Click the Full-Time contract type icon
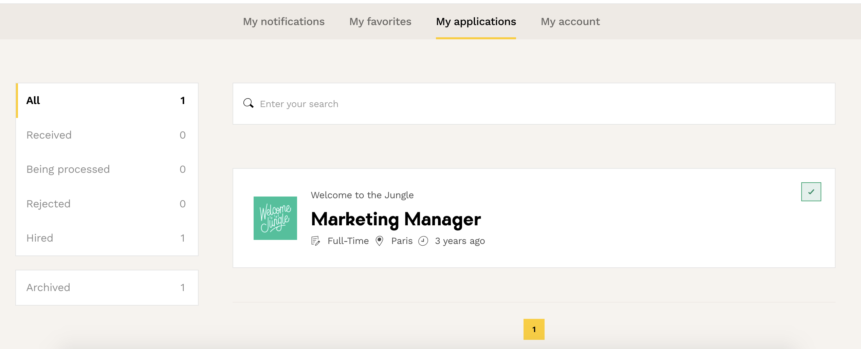Image resolution: width=861 pixels, height=349 pixels. [x=315, y=241]
